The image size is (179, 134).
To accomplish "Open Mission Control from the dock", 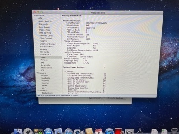I will coord(38,132).
